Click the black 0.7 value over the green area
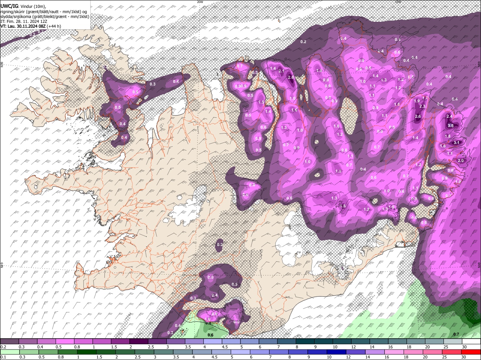Image resolution: width=481 pixels, height=360 pixels. click(456, 334)
